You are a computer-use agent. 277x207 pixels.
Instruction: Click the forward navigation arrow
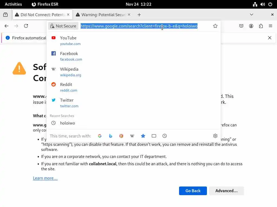tap(16, 26)
